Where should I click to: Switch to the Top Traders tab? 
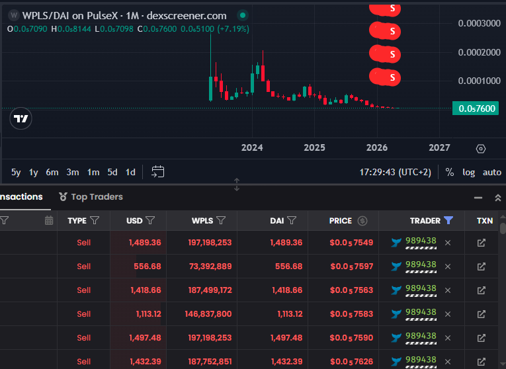click(x=91, y=197)
